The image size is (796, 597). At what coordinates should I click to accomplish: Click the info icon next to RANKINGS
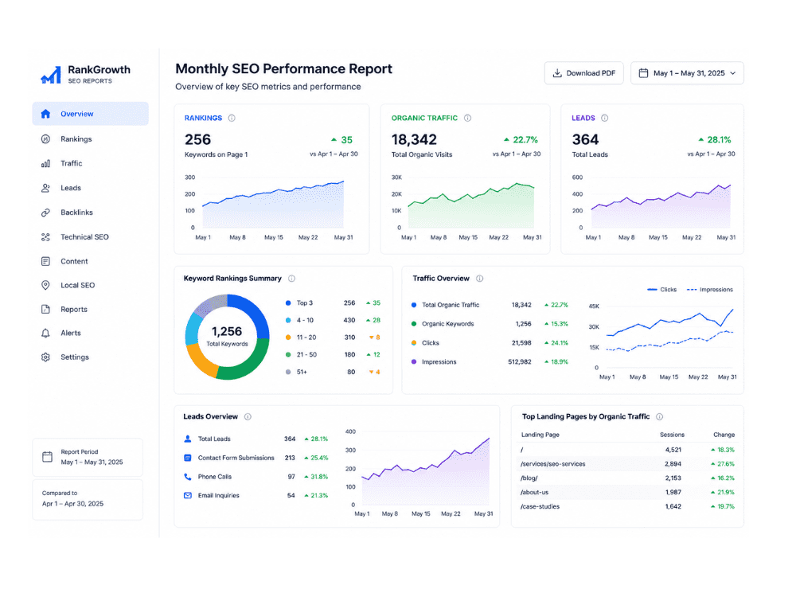click(232, 119)
